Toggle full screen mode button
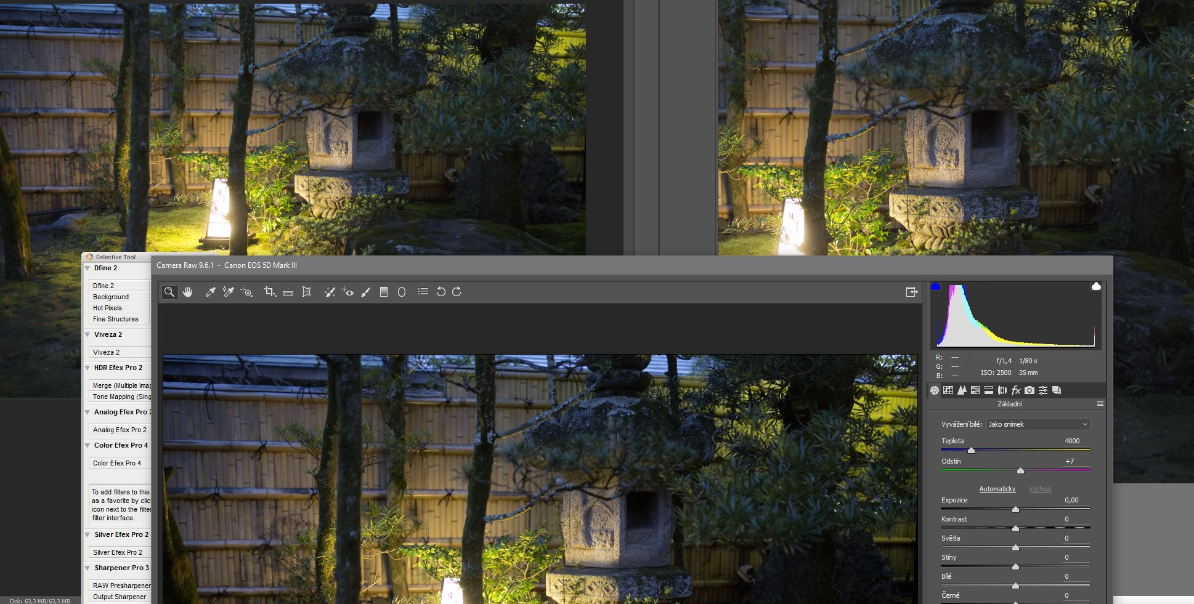The width and height of the screenshot is (1194, 604). [x=912, y=292]
